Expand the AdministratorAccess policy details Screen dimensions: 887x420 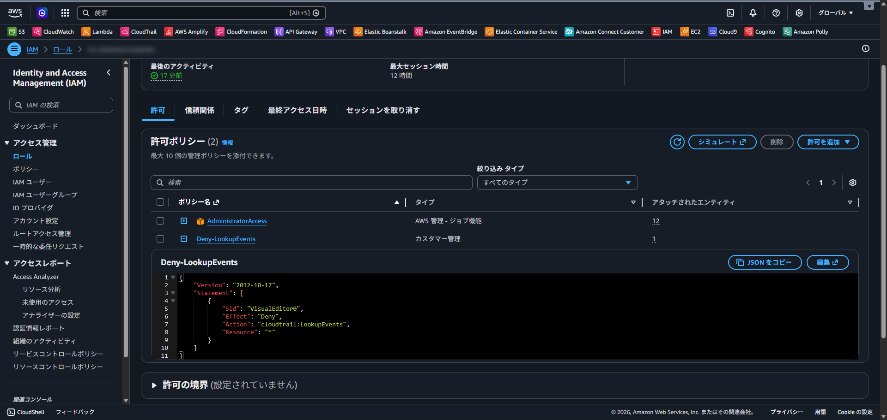pos(184,221)
